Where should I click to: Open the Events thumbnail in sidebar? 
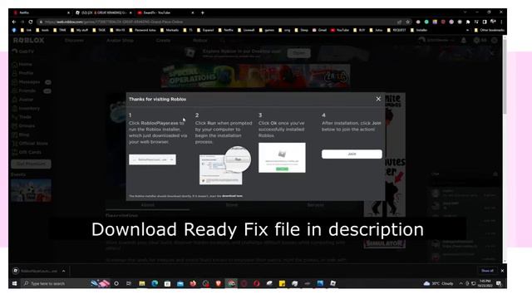tap(31, 190)
